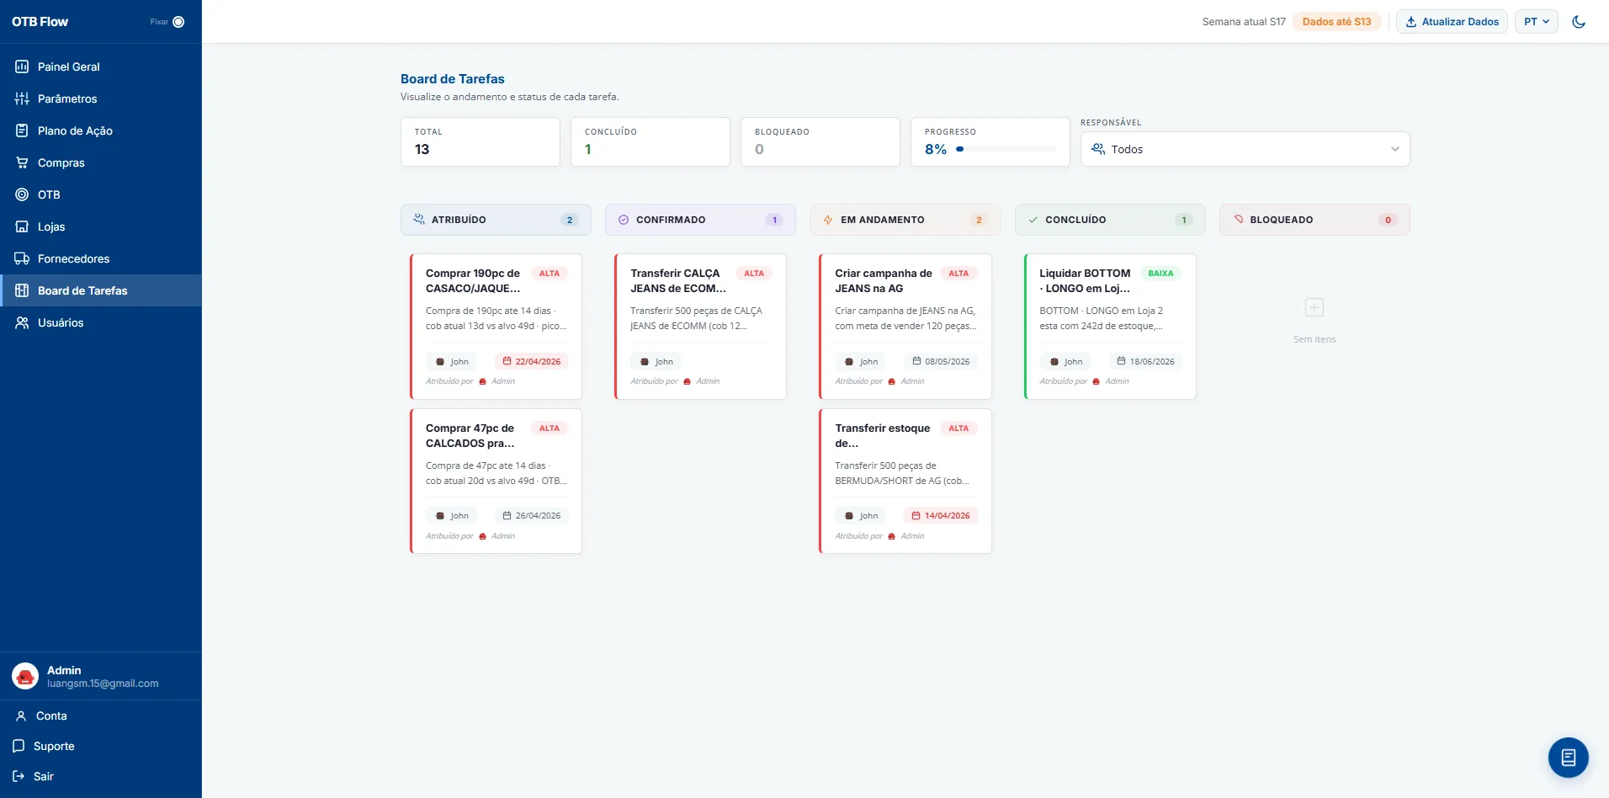Toggle the Fixar sidebar pin switch
This screenshot has width=1609, height=798.
pos(178,22)
